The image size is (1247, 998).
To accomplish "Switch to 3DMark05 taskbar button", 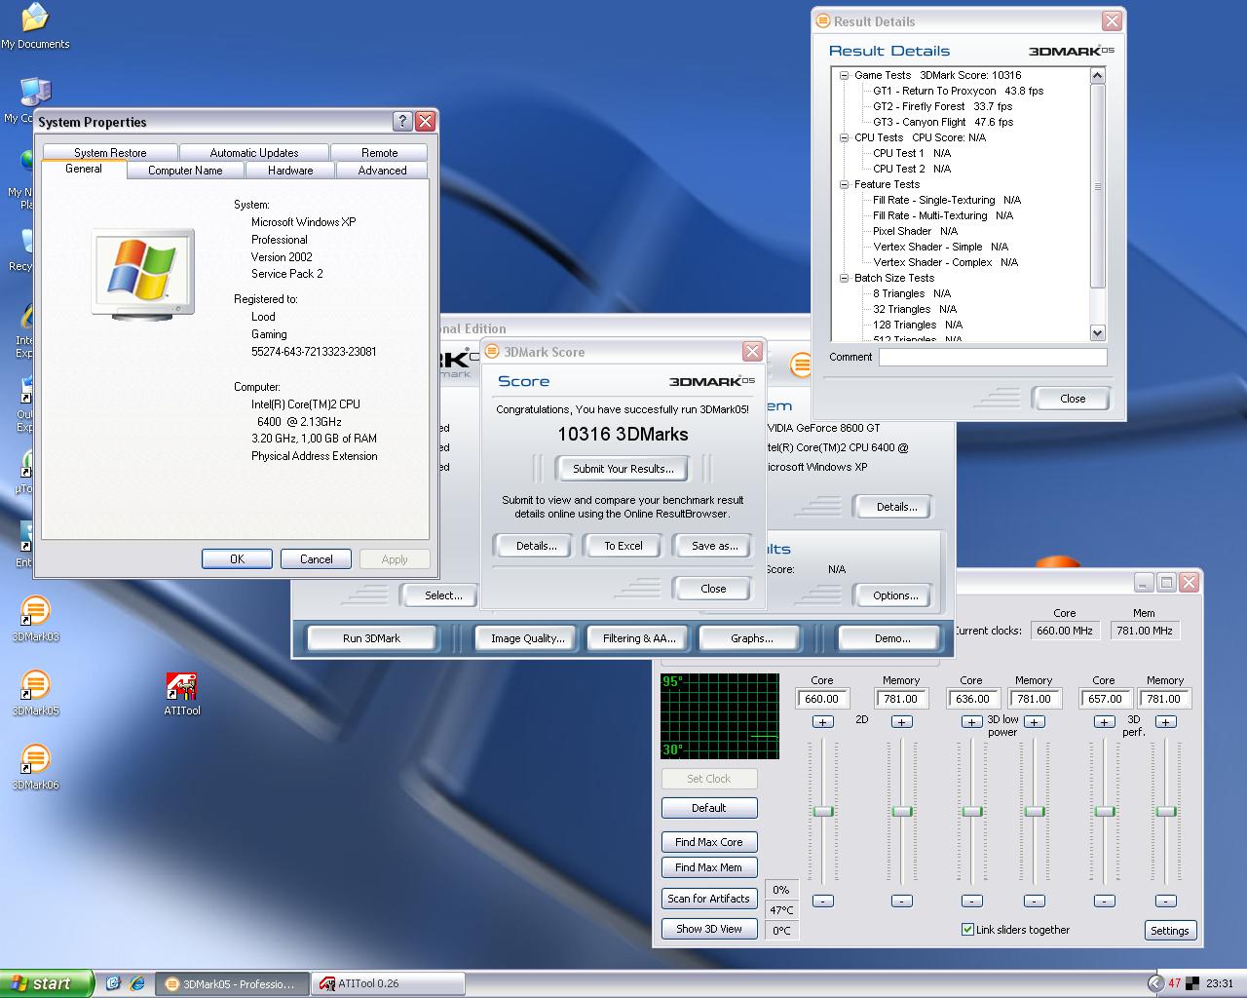I will coord(232,983).
